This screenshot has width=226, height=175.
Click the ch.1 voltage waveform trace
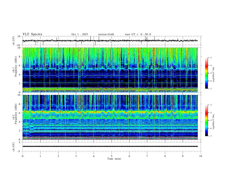pyautogui.click(x=110, y=41)
